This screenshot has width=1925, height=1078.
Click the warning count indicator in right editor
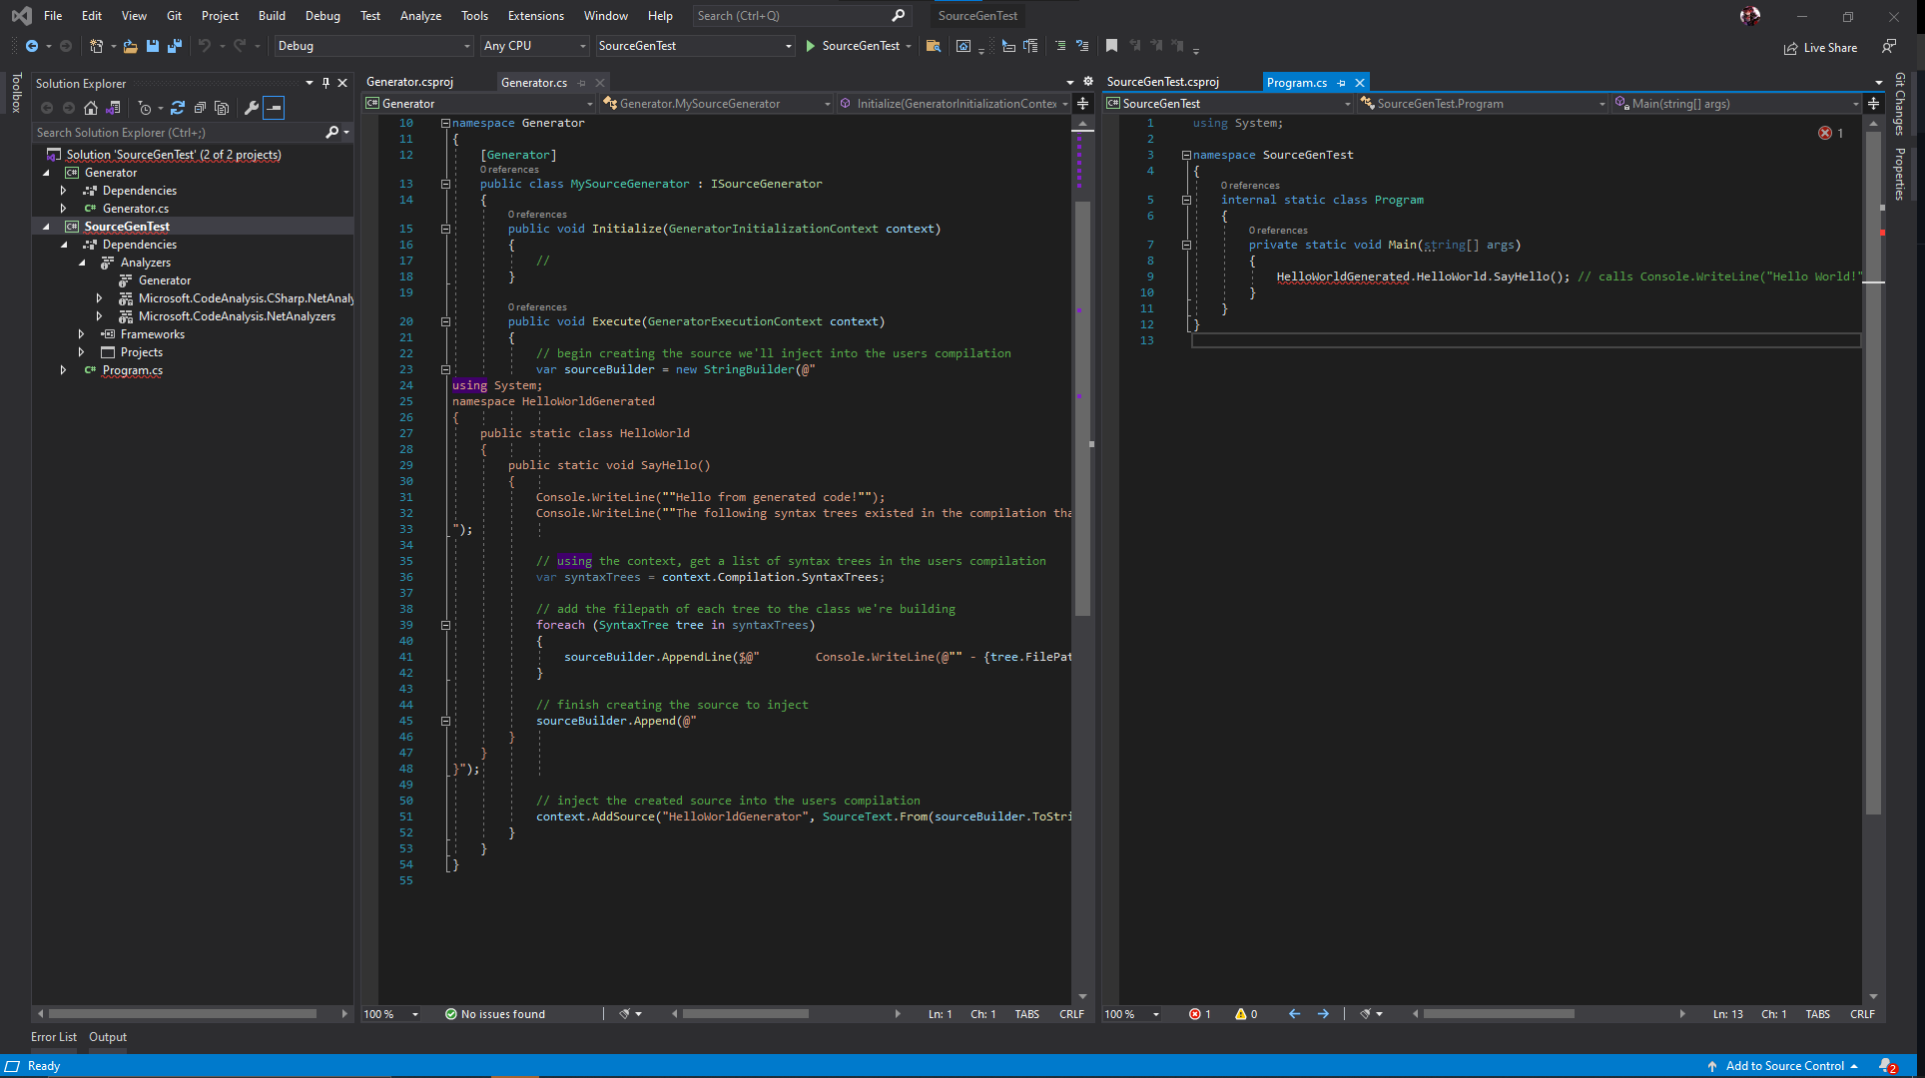1246,1014
